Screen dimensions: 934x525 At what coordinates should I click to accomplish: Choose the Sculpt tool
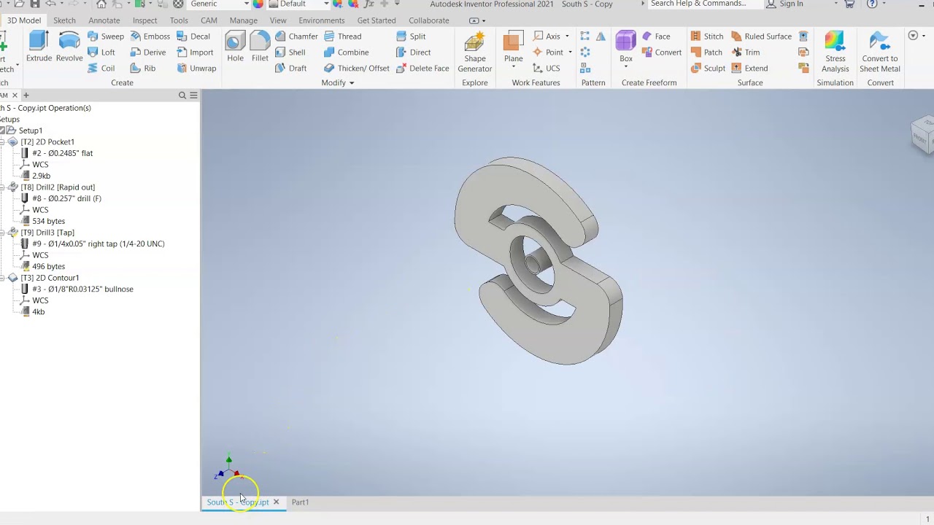[708, 69]
